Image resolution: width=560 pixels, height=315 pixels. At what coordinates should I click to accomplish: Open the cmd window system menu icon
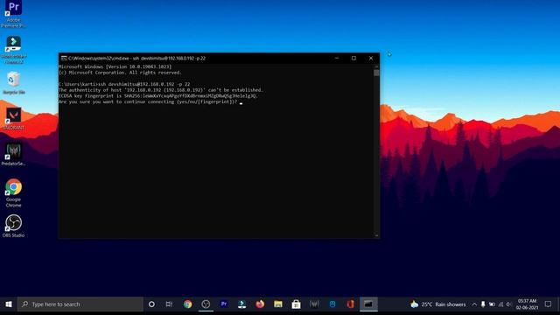point(64,59)
